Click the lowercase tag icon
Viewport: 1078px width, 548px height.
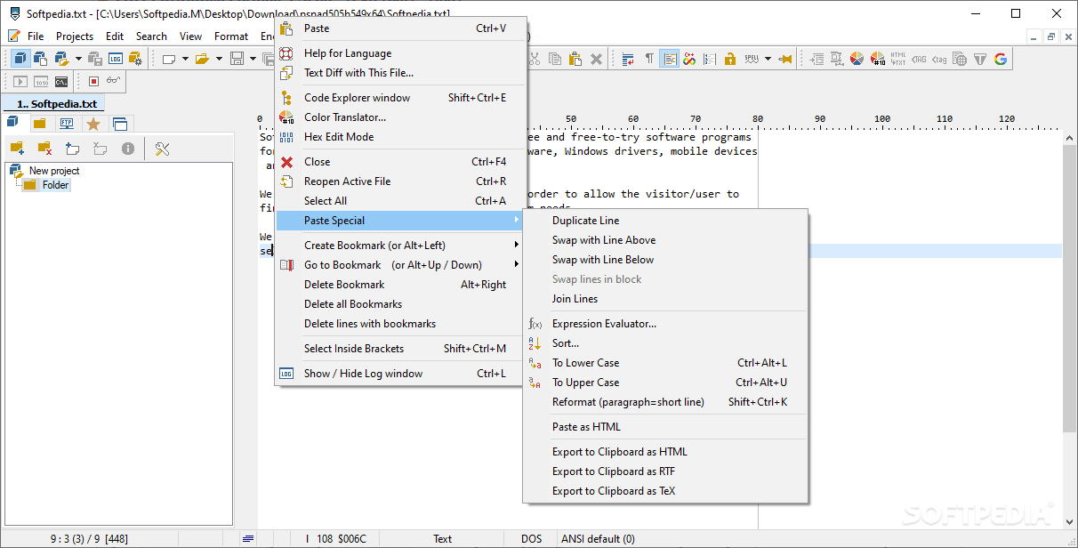[x=939, y=59]
